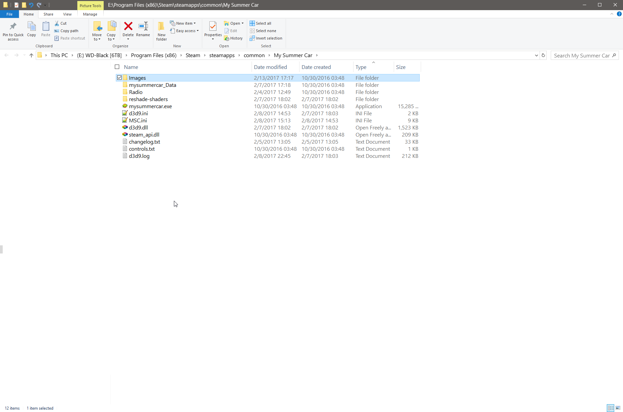
Task: Select the steam_api.dll file
Action: [x=144, y=135]
